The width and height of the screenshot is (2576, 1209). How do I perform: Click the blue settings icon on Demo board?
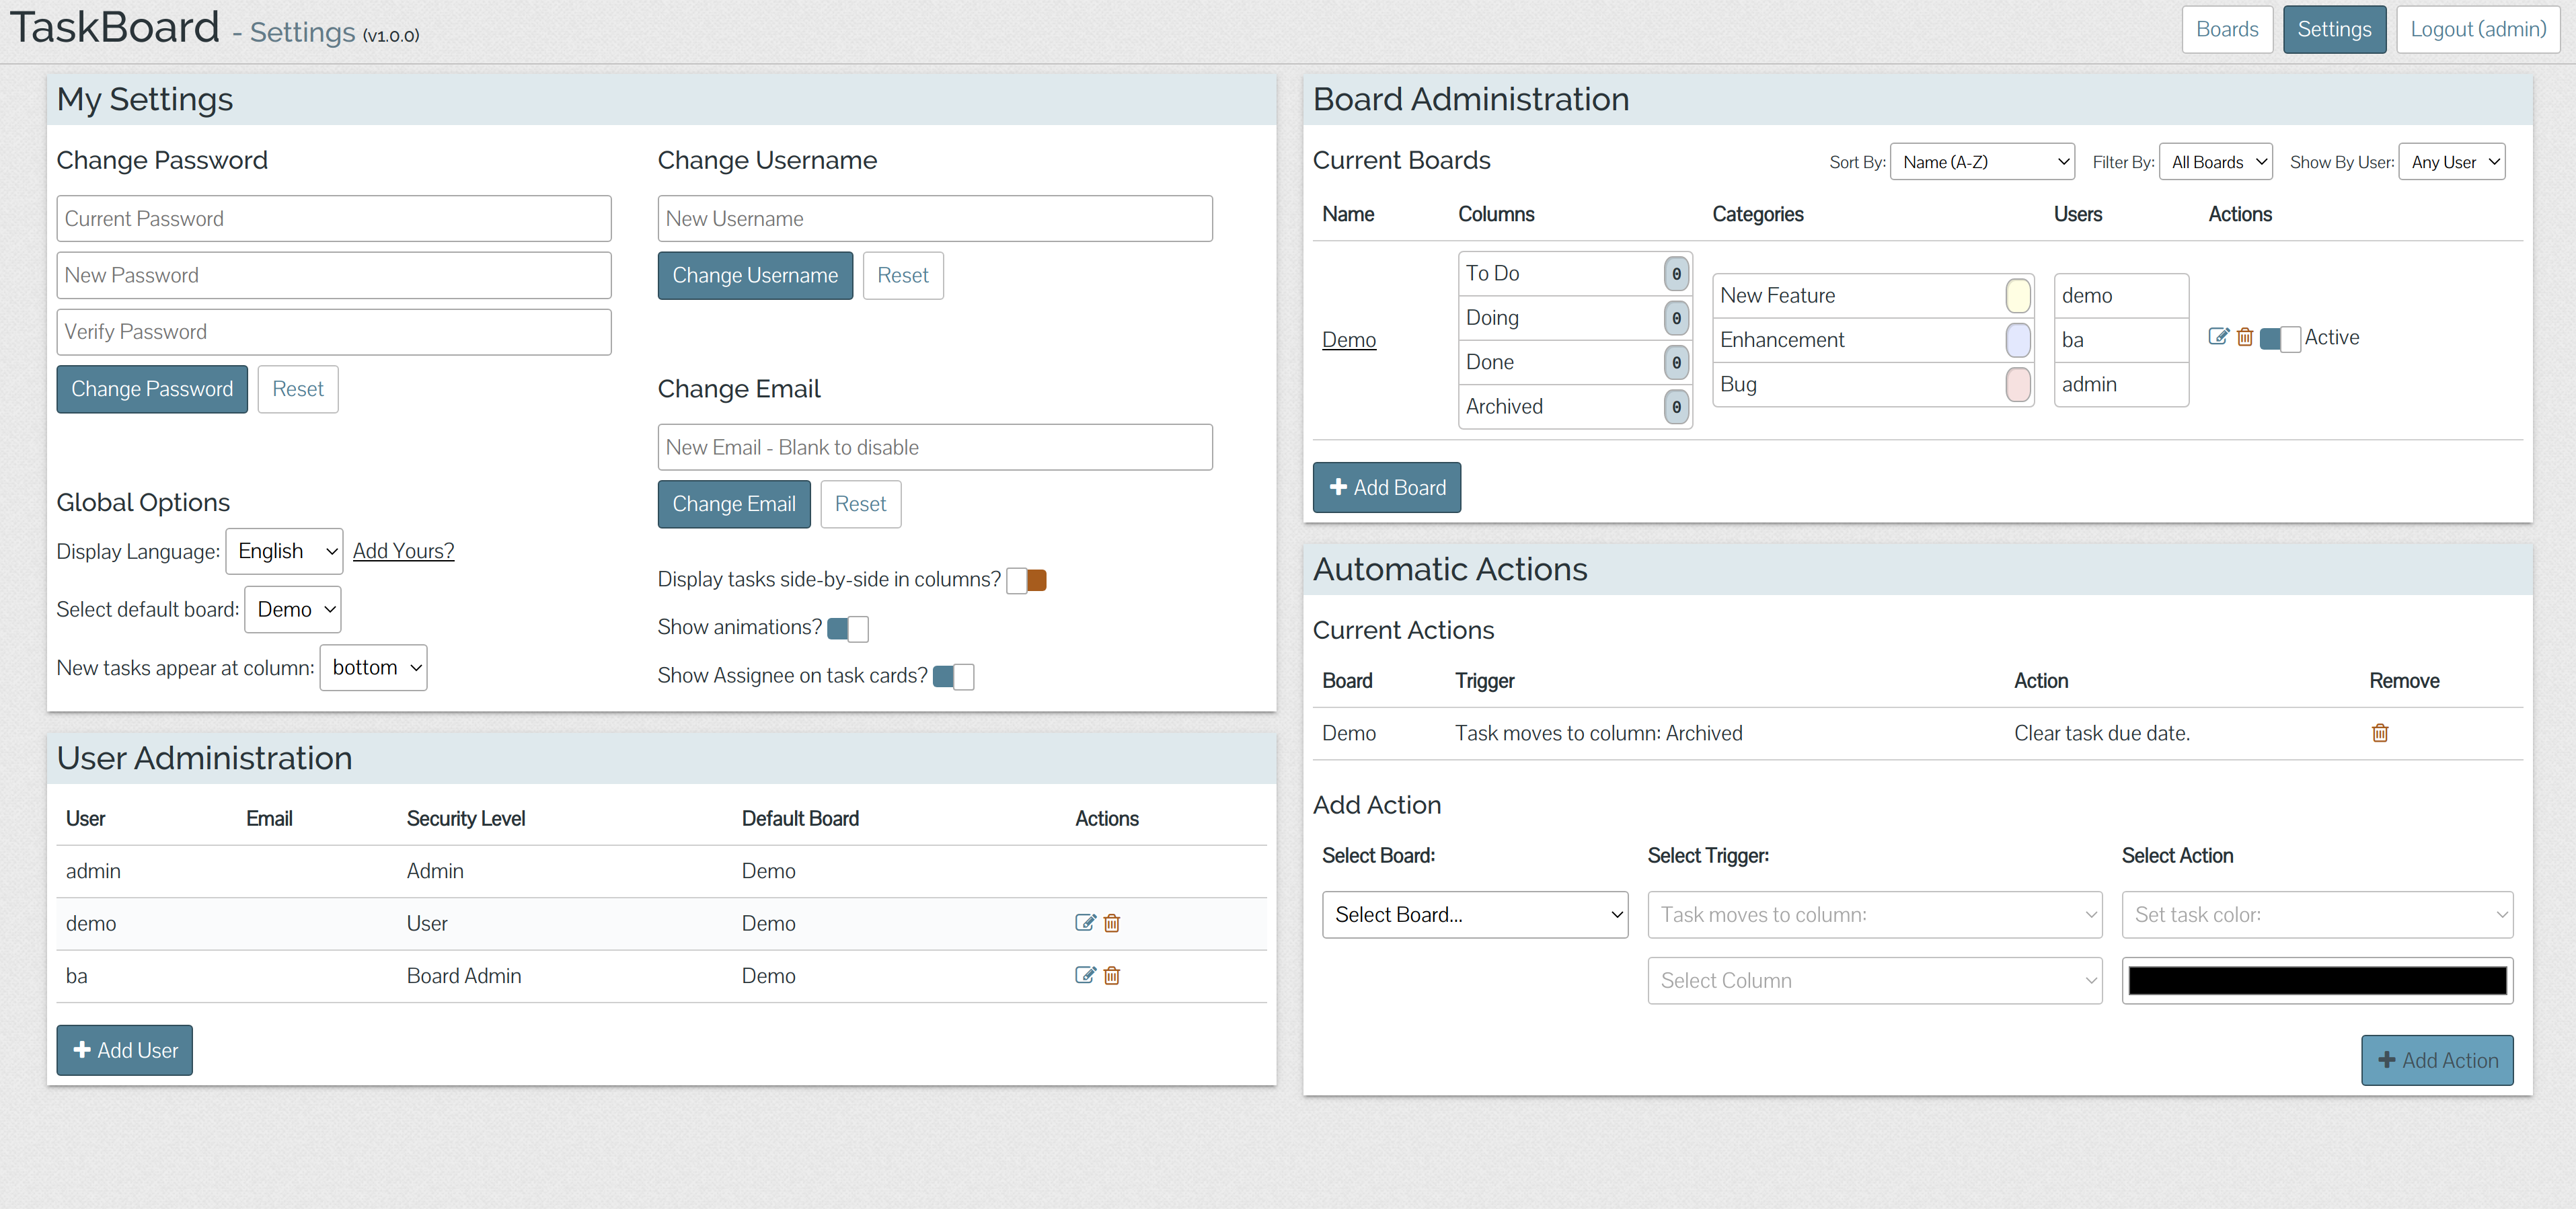click(x=2220, y=338)
